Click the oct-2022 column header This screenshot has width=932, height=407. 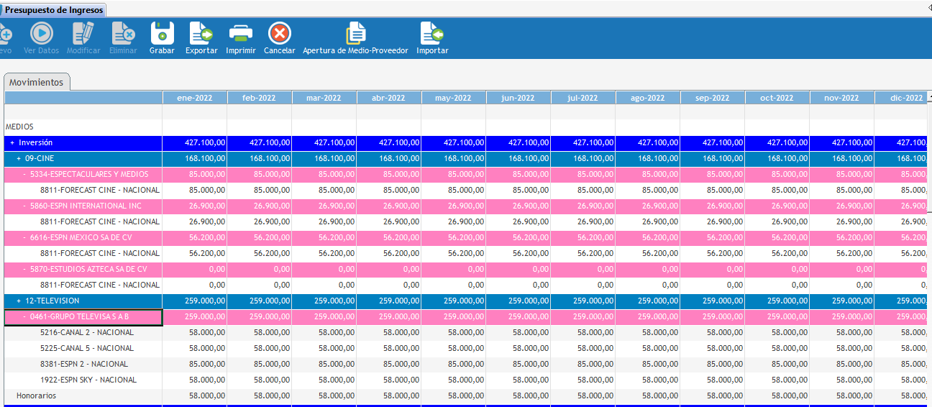[x=777, y=98]
